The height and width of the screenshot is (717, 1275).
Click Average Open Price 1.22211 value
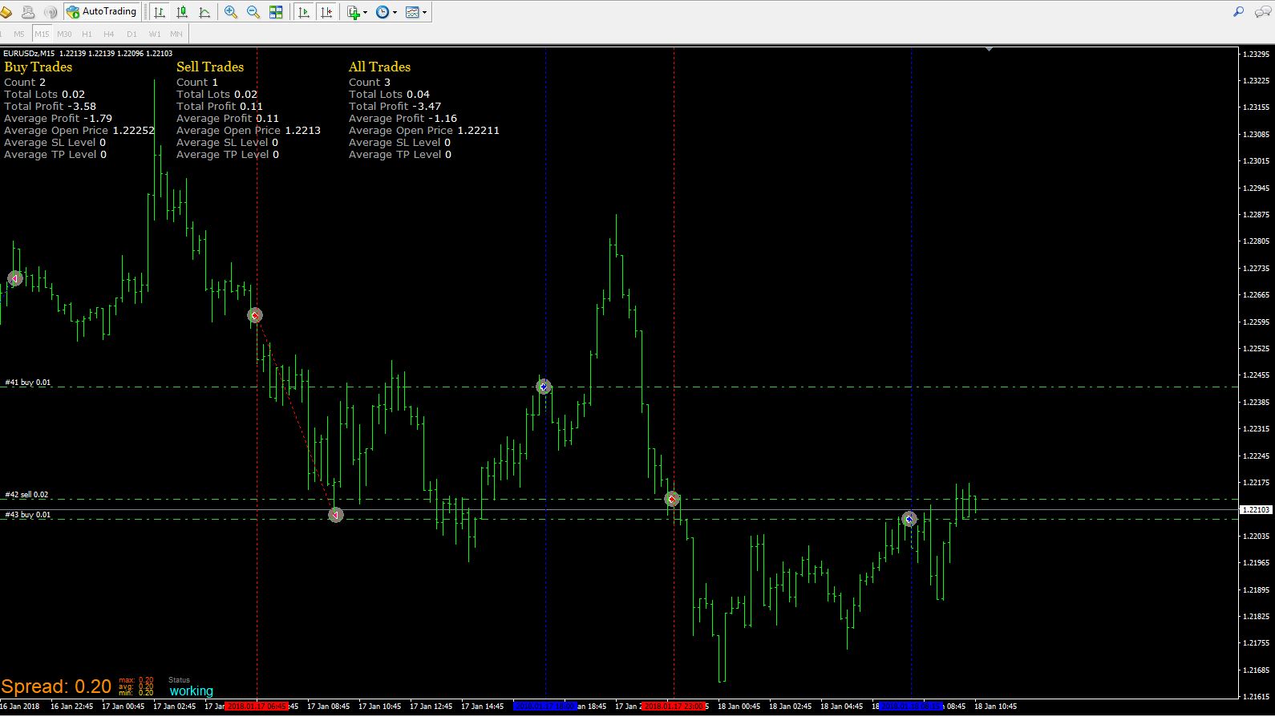pyautogui.click(x=478, y=130)
